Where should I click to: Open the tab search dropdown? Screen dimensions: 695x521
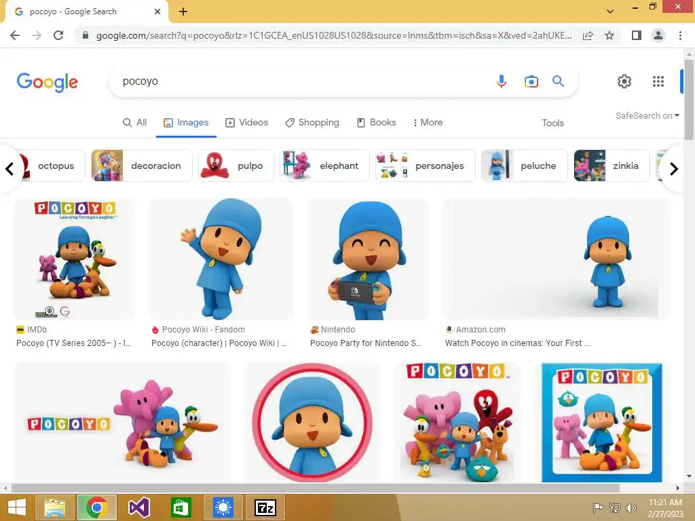(x=610, y=12)
